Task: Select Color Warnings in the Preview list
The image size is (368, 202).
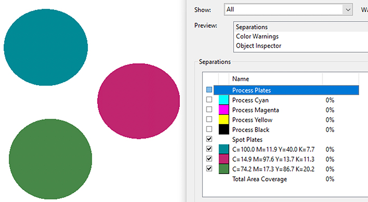Action: pyautogui.click(x=257, y=36)
